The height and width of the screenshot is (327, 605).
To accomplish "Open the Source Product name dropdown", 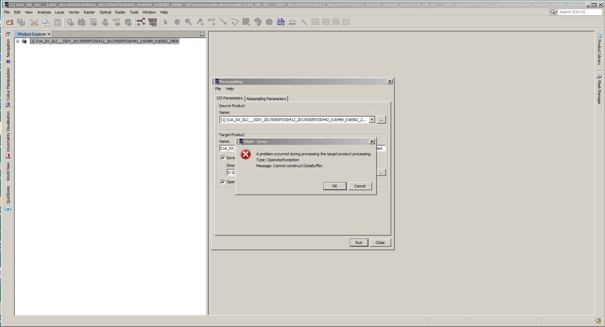I will [372, 120].
